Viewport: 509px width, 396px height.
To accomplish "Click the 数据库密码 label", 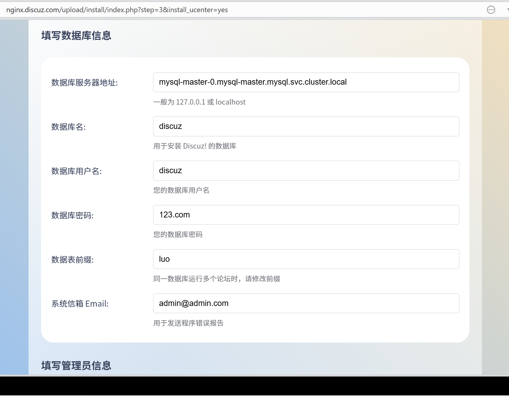I will 72,215.
